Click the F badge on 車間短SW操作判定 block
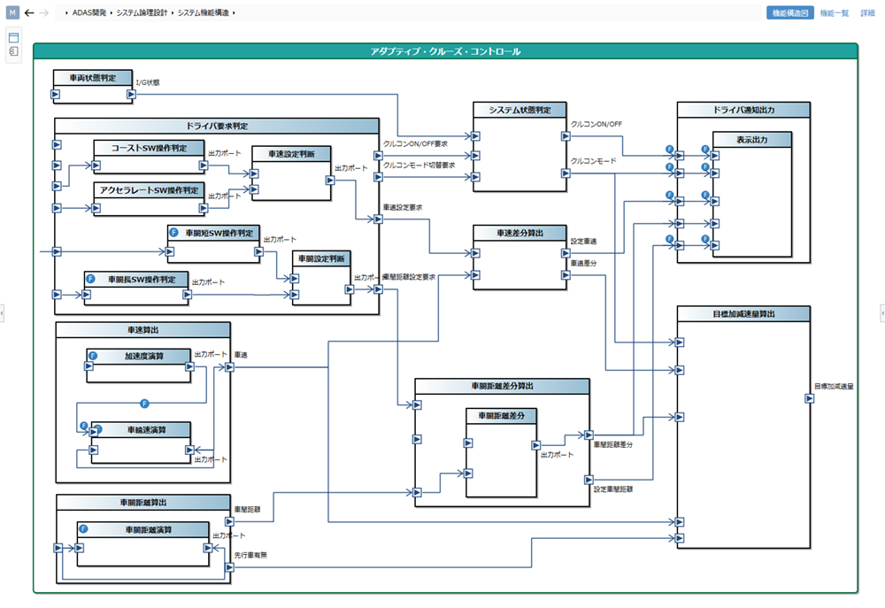 tap(175, 232)
